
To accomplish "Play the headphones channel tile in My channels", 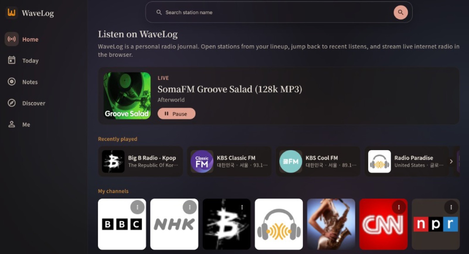I will tap(279, 224).
